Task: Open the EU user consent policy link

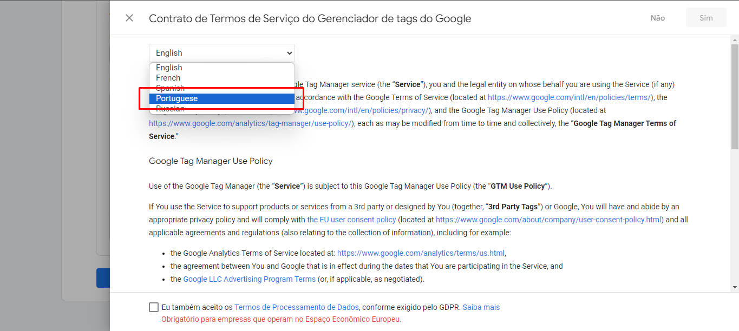Action: click(x=351, y=220)
